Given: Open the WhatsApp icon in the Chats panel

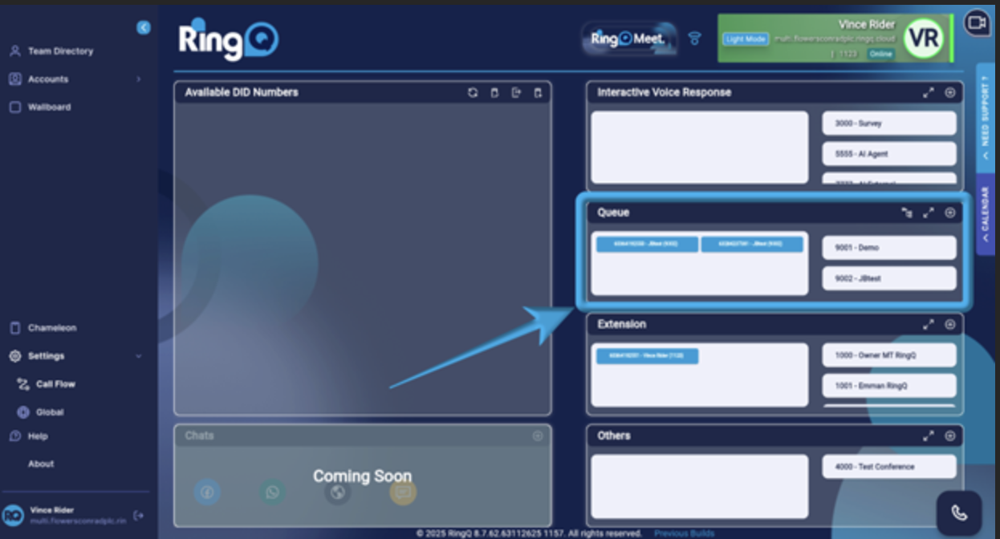Looking at the screenshot, I should tap(272, 492).
